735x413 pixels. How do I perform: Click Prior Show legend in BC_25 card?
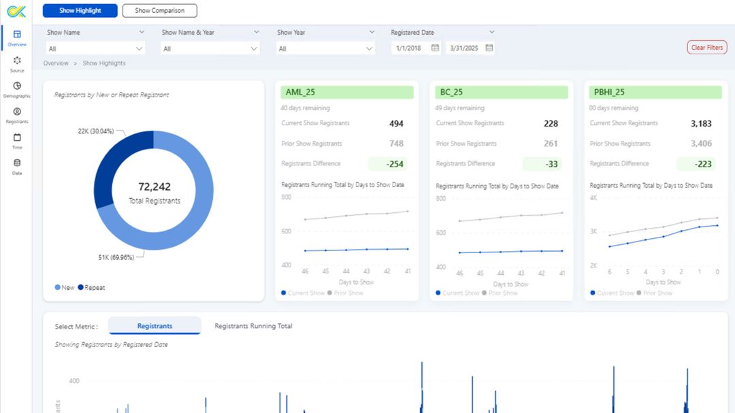tap(500, 293)
